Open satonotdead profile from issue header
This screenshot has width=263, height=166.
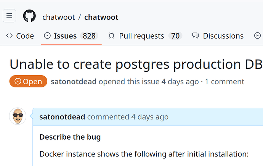coord(73,82)
